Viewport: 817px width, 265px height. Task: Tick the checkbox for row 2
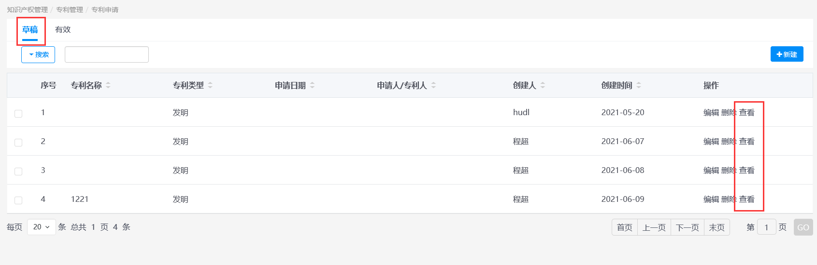[x=18, y=143]
